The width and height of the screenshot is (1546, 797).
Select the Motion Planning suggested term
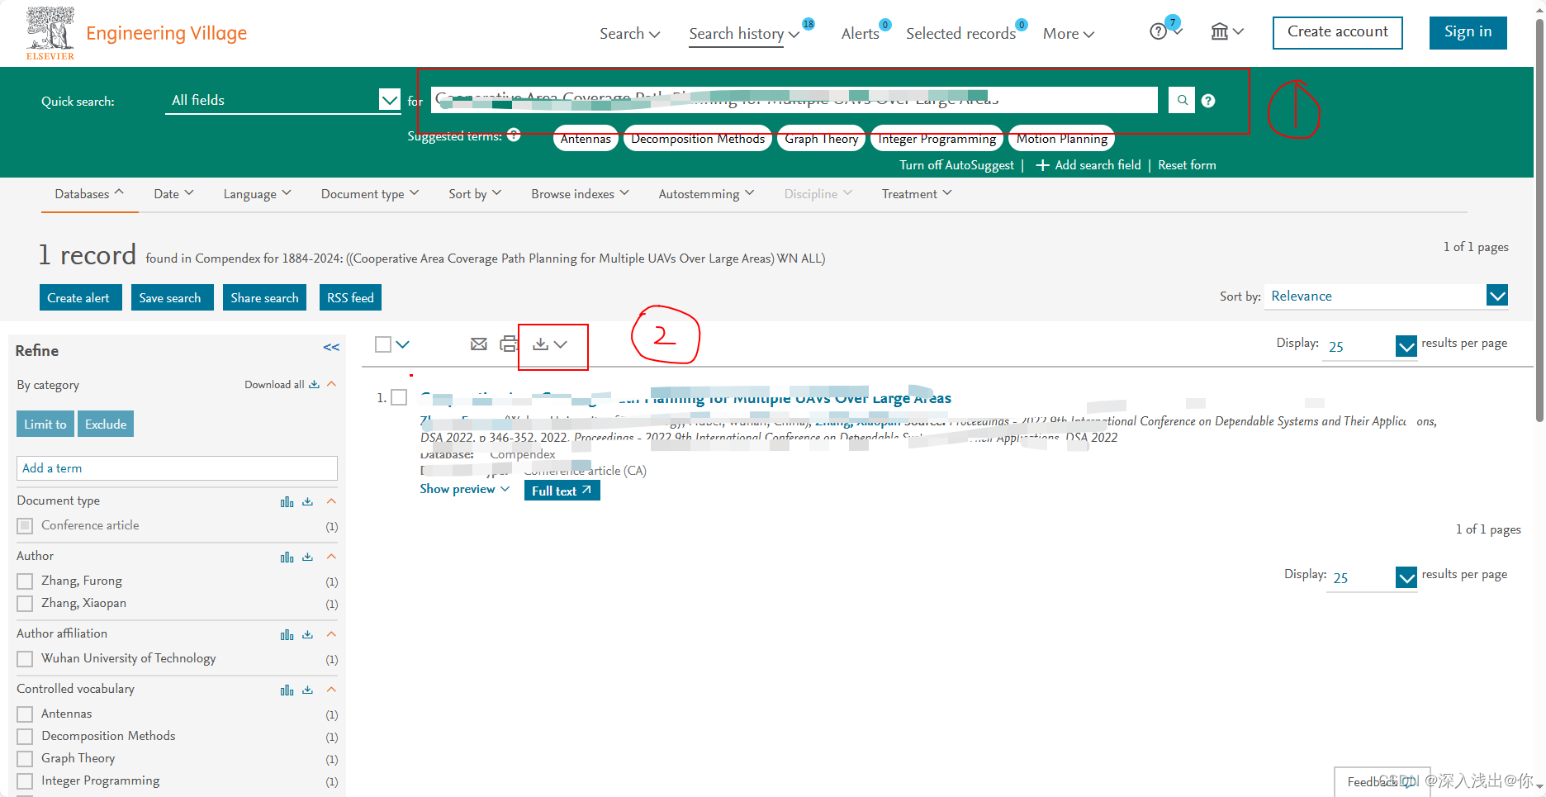pos(1062,139)
